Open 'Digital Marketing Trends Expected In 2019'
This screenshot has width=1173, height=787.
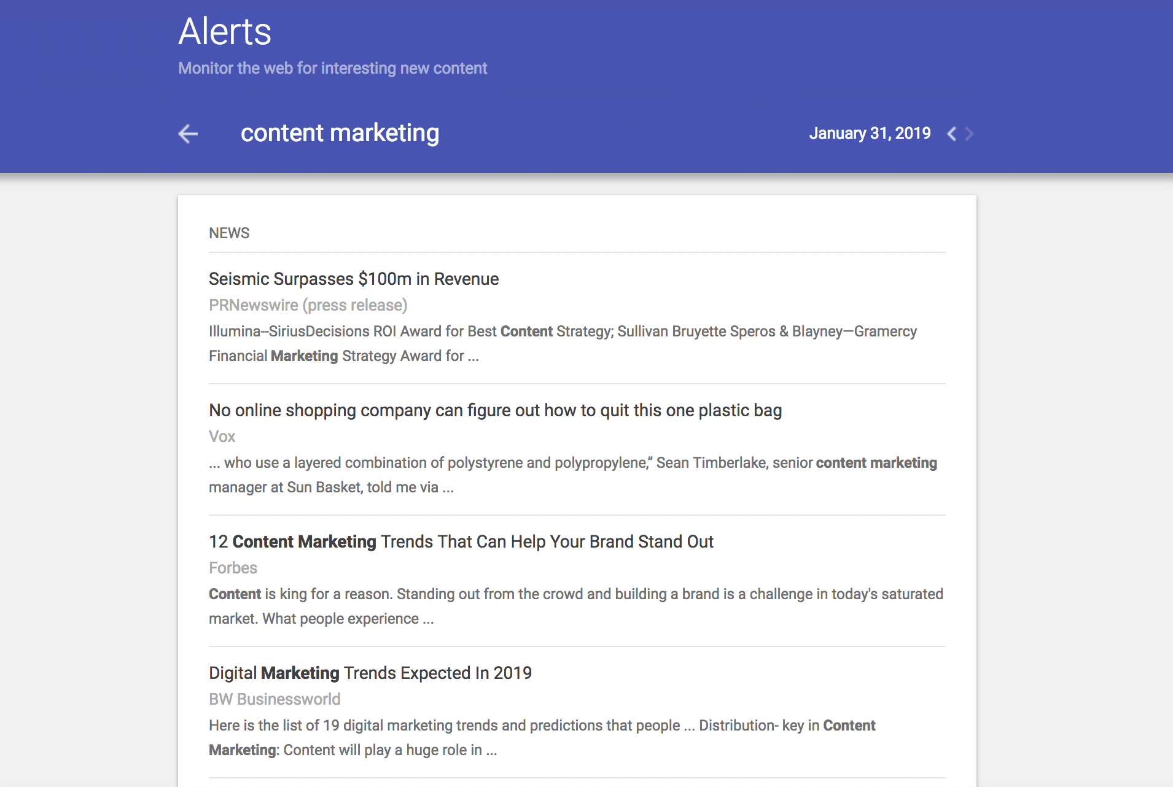(x=370, y=673)
